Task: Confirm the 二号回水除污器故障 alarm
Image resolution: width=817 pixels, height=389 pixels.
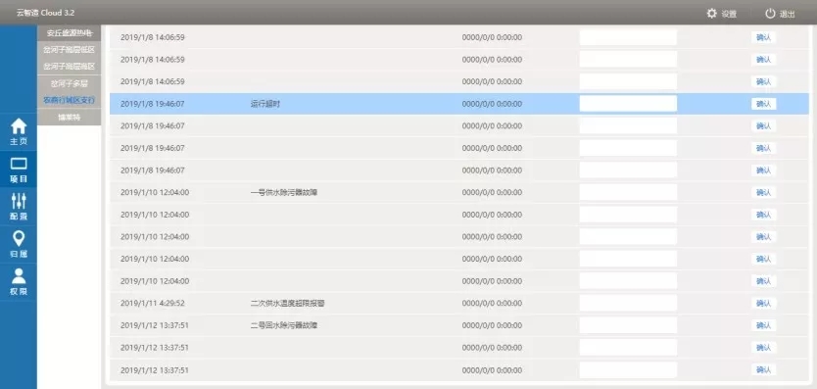Action: [763, 325]
